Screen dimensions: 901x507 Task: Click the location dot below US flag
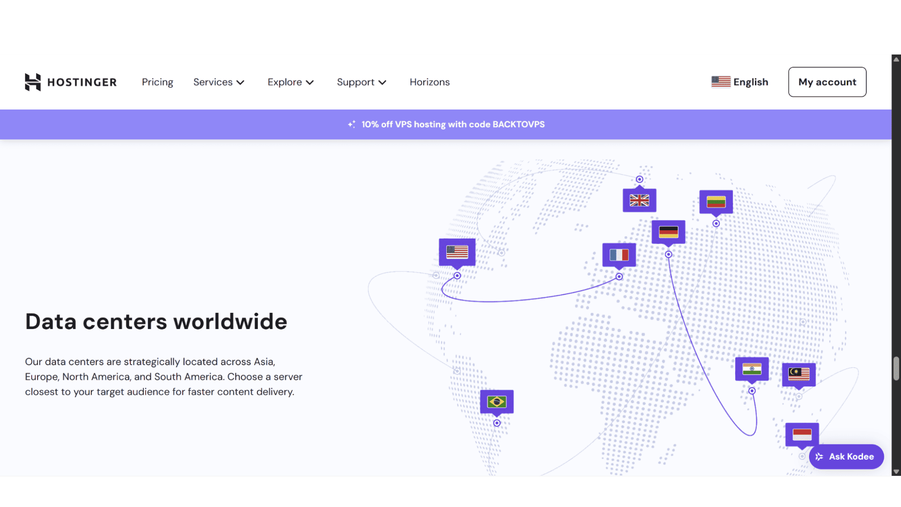pyautogui.click(x=457, y=276)
